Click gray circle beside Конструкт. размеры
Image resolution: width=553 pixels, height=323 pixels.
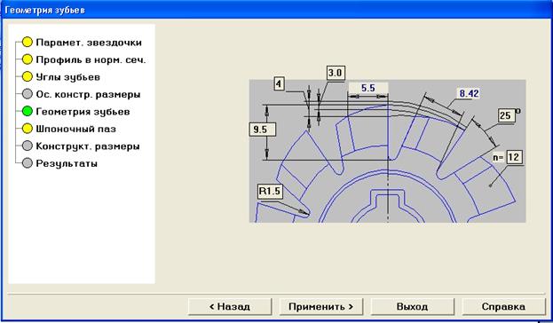point(28,146)
